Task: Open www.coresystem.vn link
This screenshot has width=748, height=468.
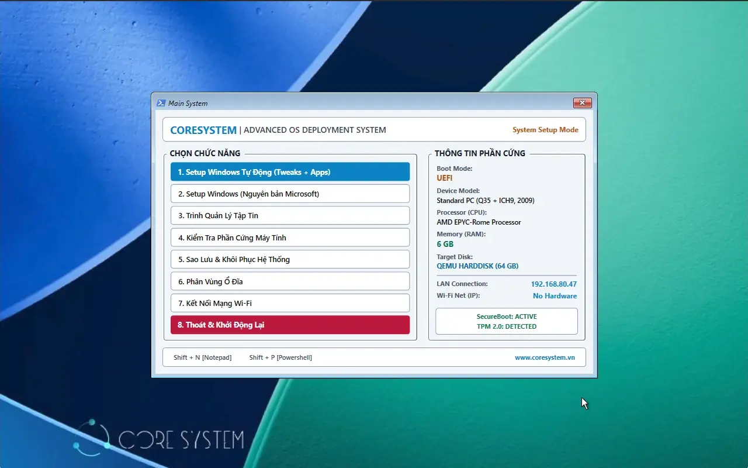Action: tap(545, 357)
